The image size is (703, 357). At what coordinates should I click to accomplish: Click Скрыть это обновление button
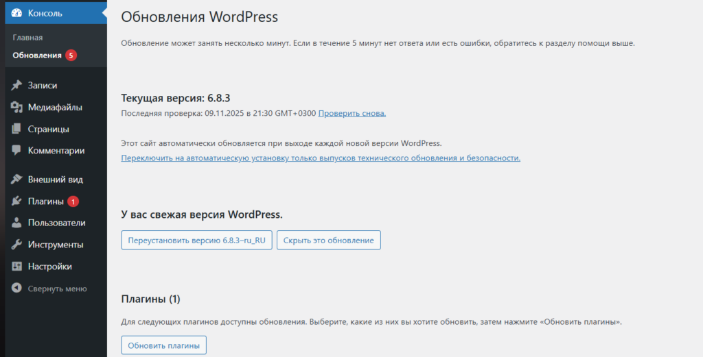(x=328, y=241)
